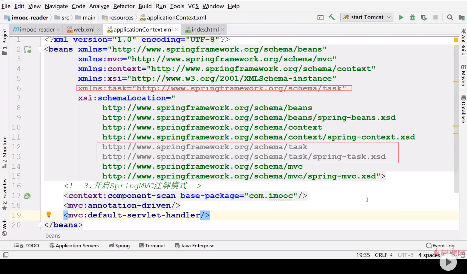Close the imooc-reader tab
The height and width of the screenshot is (274, 467).
point(58,30)
